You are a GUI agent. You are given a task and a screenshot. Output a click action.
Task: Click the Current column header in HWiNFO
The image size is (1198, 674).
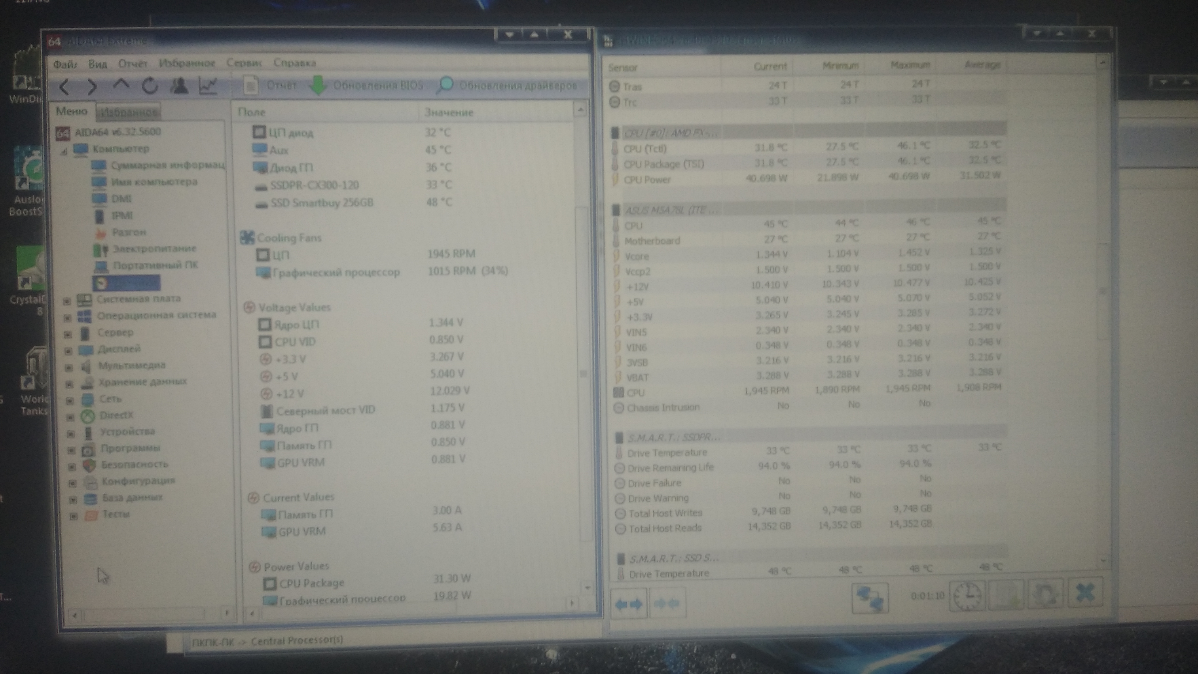[x=770, y=67]
